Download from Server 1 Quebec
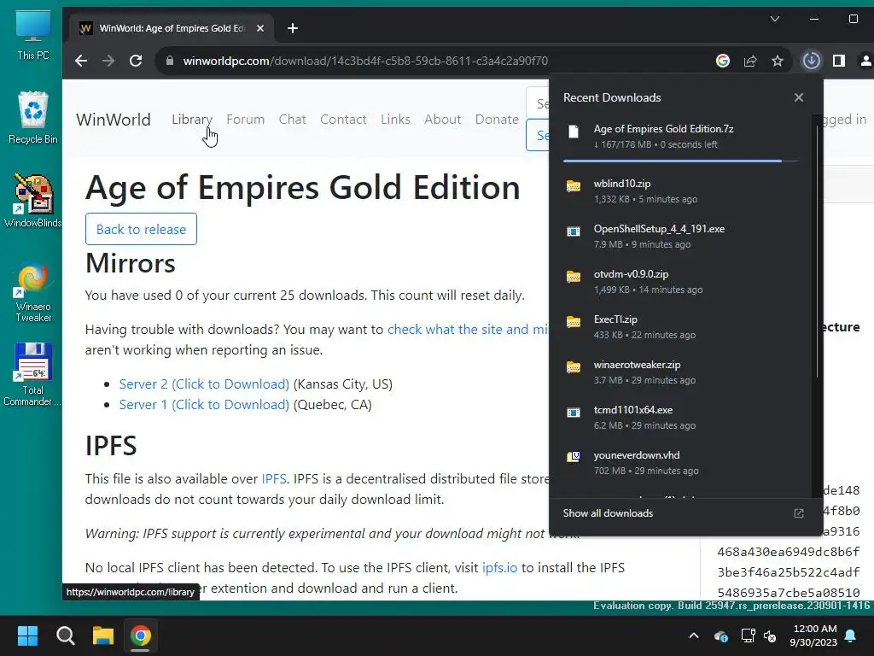The width and height of the screenshot is (874, 656). 204,404
